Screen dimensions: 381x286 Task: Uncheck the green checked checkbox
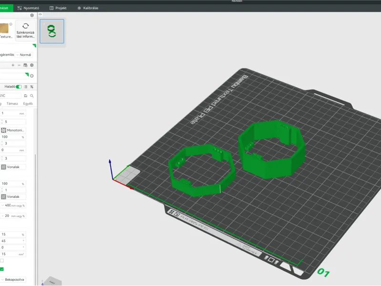pyautogui.click(x=2, y=269)
